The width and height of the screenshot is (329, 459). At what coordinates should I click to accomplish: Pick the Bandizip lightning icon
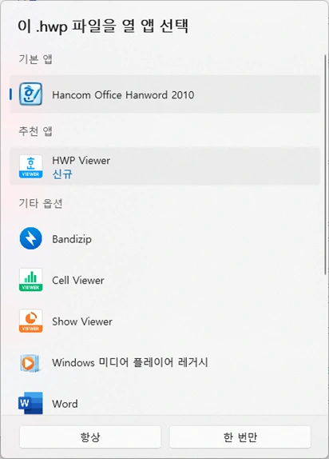tap(30, 238)
